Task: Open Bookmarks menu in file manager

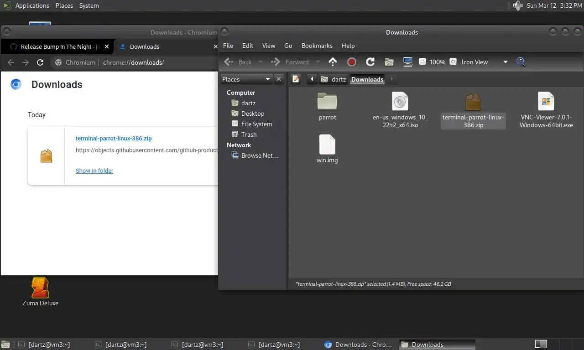Action: pos(317,46)
